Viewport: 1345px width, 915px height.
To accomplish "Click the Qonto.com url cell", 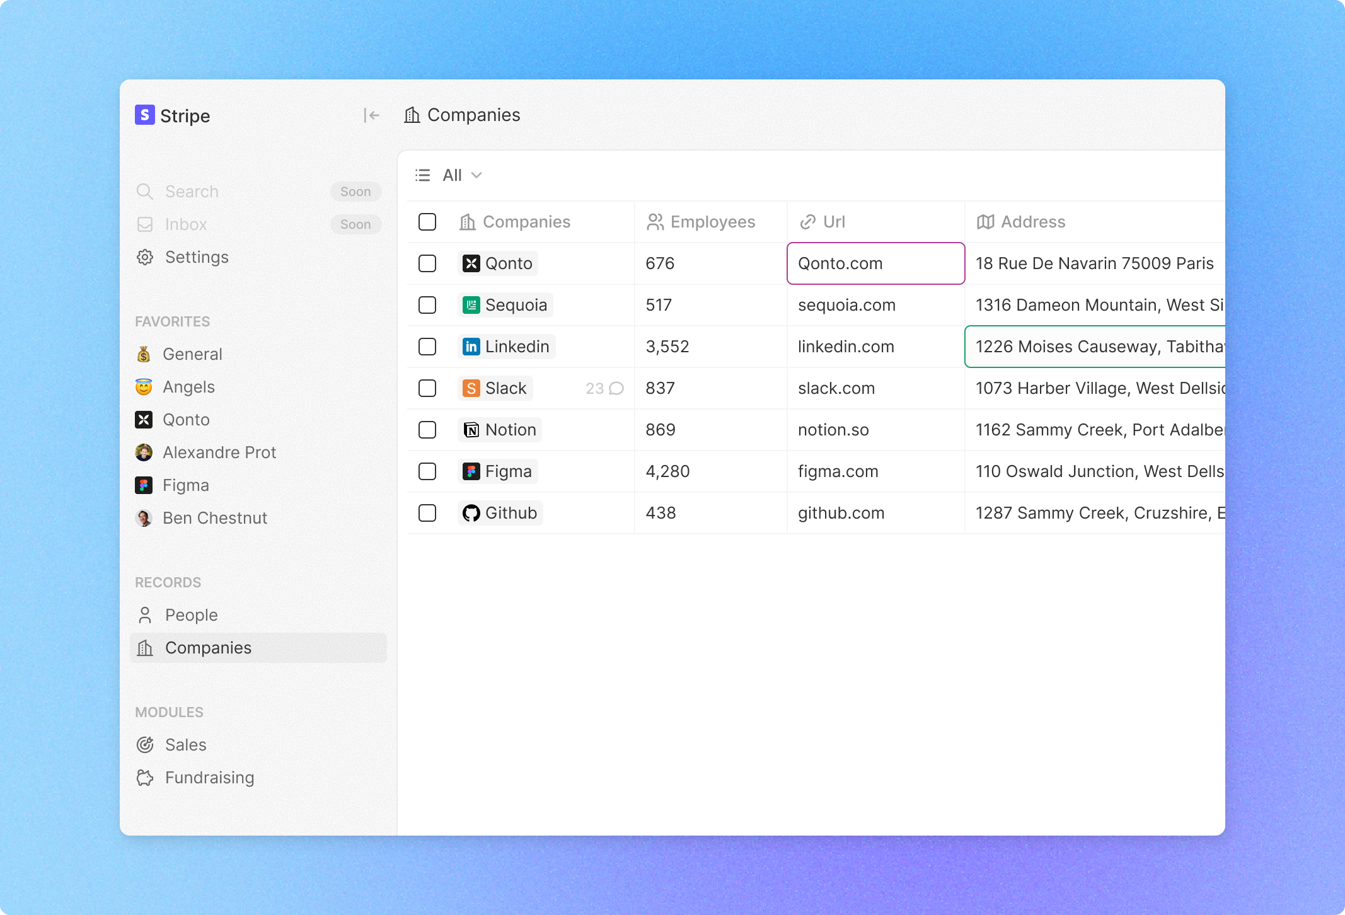I will click(875, 263).
